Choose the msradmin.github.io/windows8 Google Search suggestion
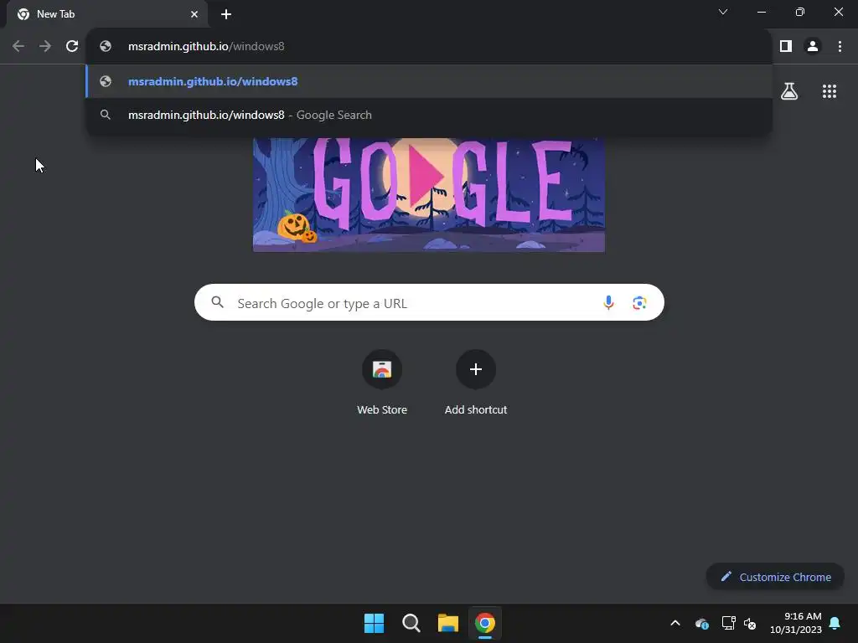Image resolution: width=858 pixels, height=643 pixels. click(x=429, y=115)
